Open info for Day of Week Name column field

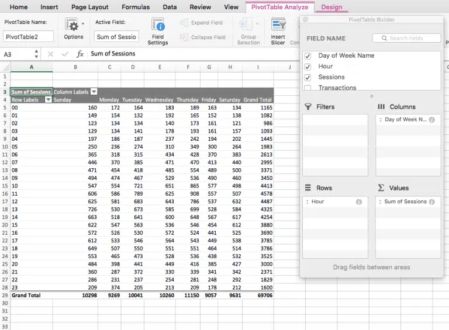(x=431, y=120)
